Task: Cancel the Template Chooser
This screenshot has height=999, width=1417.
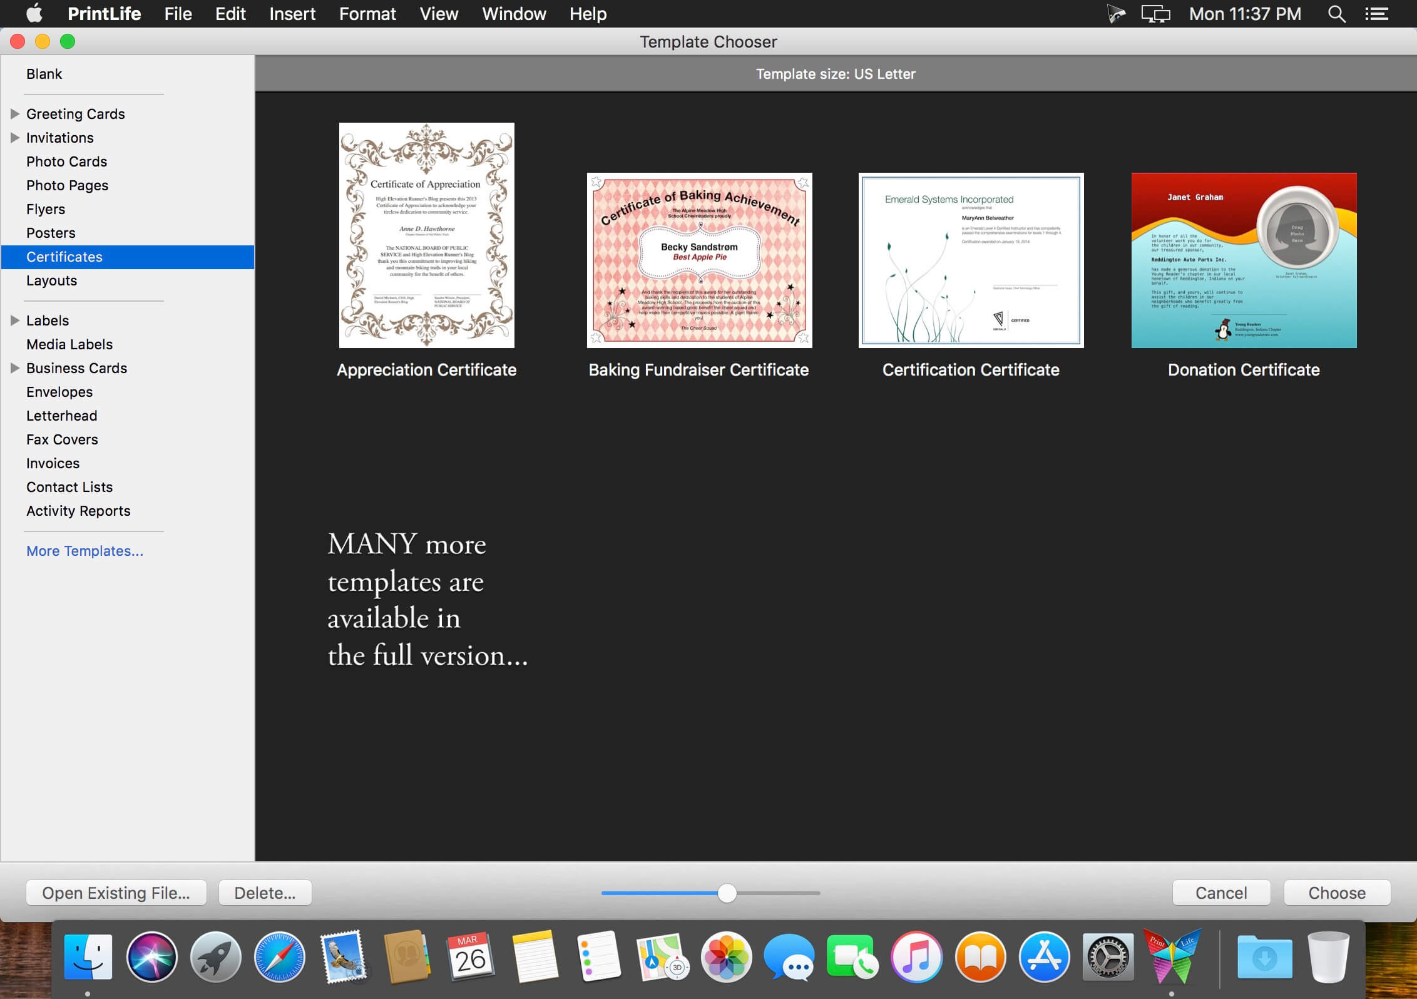Action: (1221, 893)
